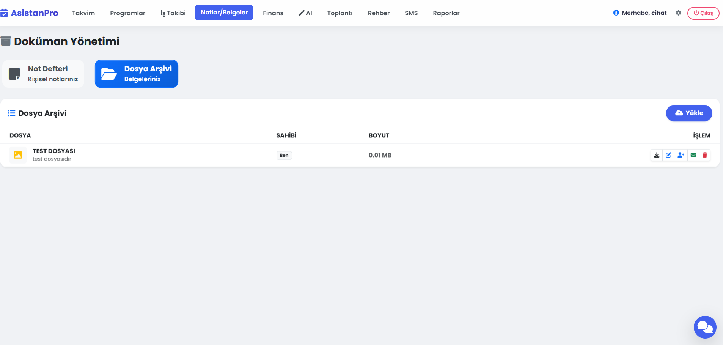
Task: Go to Finans in navigation
Action: (273, 13)
